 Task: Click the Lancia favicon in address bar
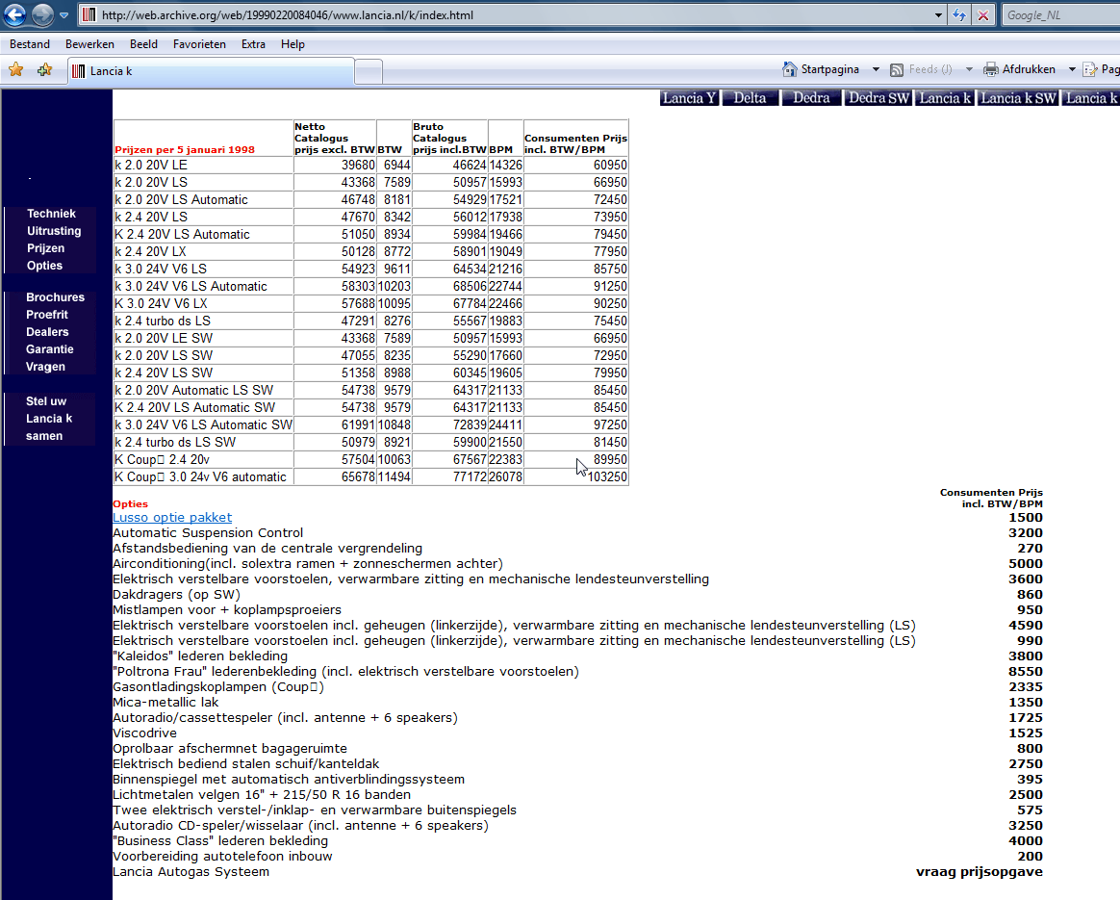(x=89, y=15)
